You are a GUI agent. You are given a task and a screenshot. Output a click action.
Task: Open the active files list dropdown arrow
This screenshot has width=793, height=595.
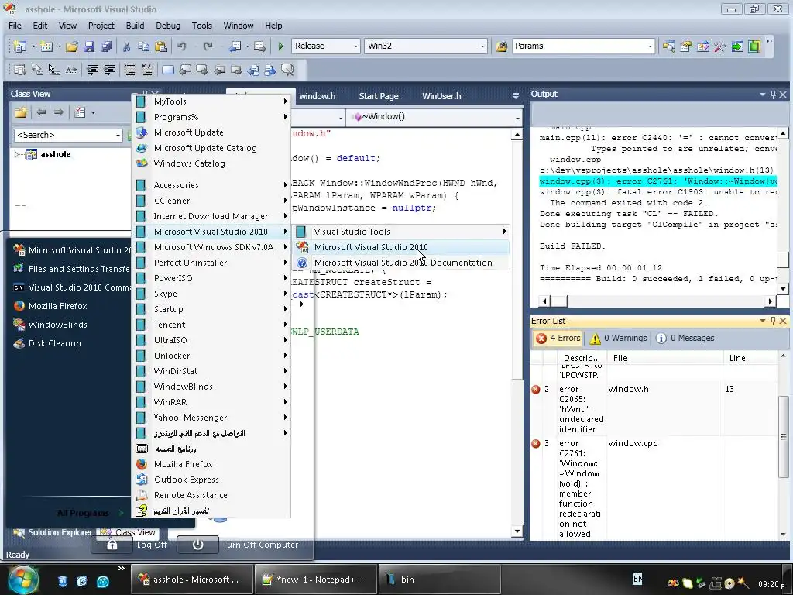(x=515, y=95)
